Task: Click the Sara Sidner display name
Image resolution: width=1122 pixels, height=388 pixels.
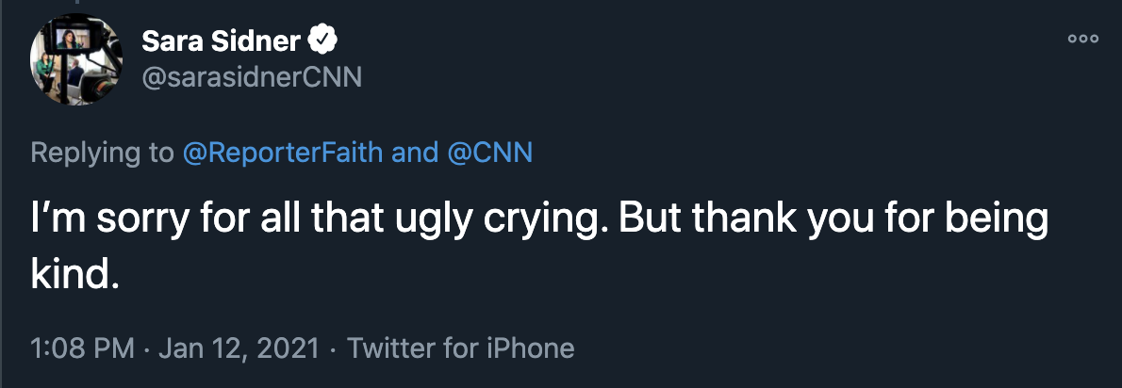Action: coord(222,41)
